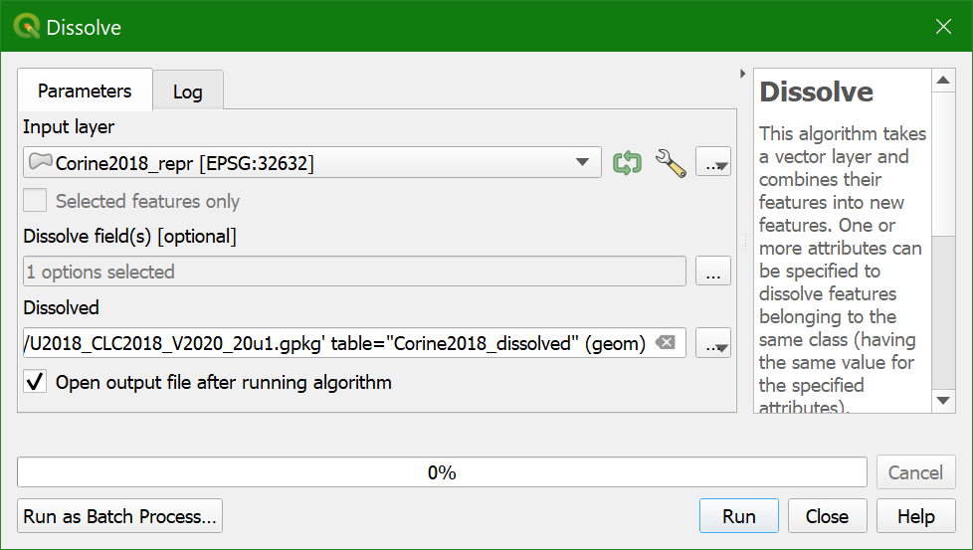Click the clear output path backspace icon
The image size is (973, 550).
(x=666, y=342)
